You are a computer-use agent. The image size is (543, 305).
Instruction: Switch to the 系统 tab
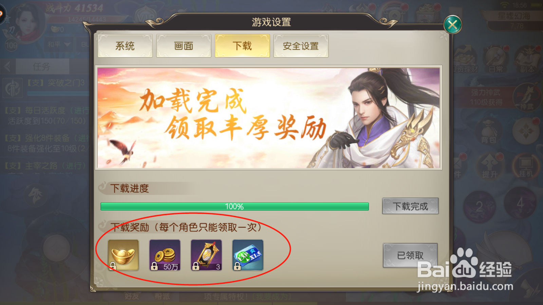click(x=125, y=46)
